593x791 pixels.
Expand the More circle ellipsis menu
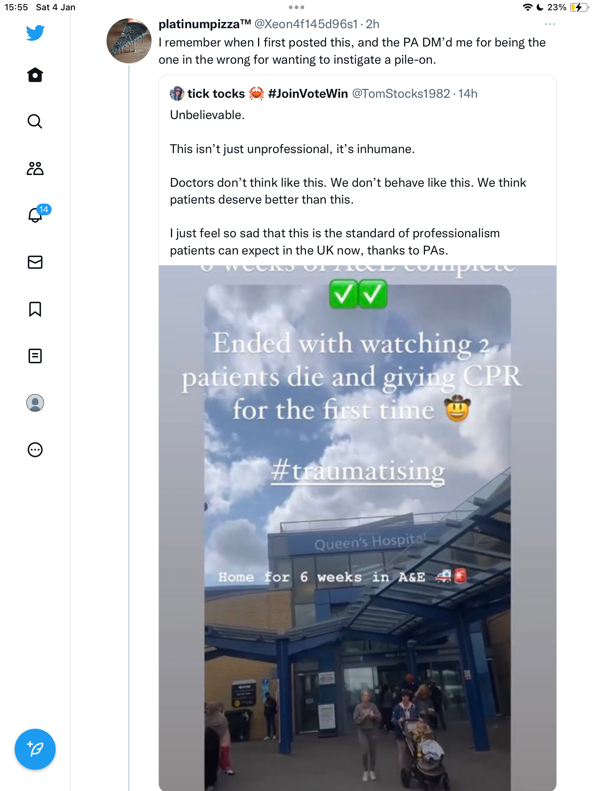tap(35, 450)
